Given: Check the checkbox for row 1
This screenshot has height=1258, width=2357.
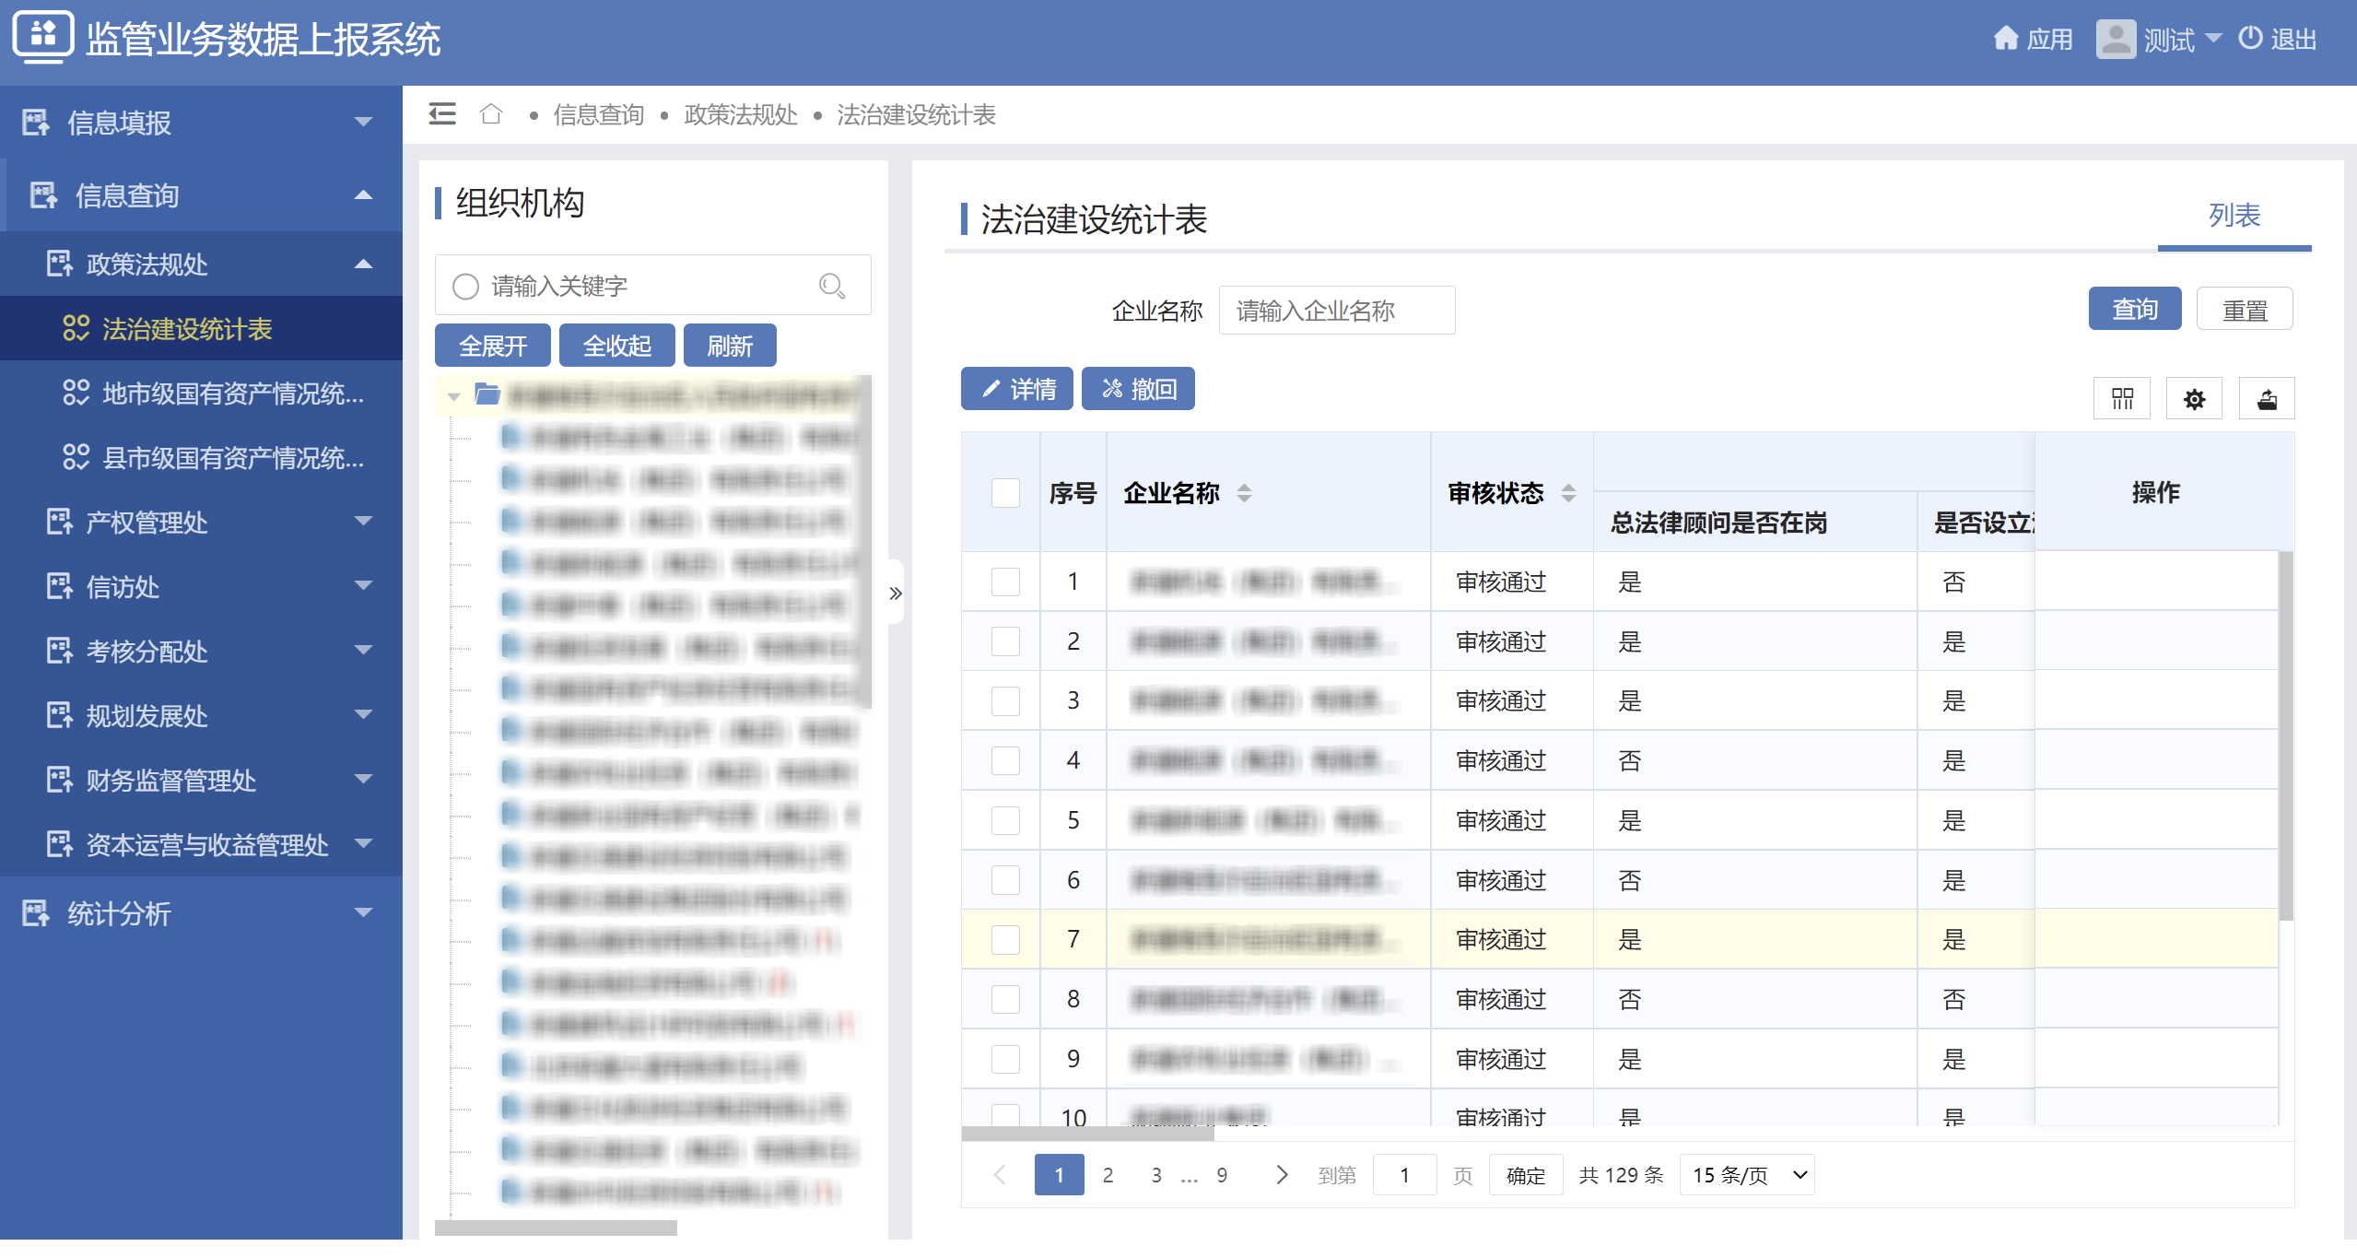Looking at the screenshot, I should click(x=1005, y=582).
